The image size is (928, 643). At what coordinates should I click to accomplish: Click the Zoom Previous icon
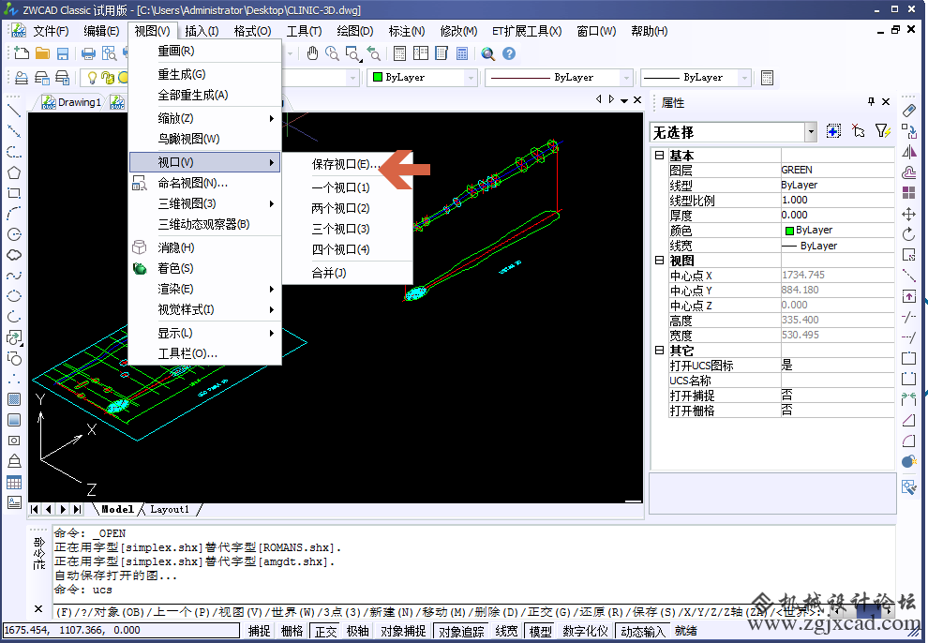373,53
